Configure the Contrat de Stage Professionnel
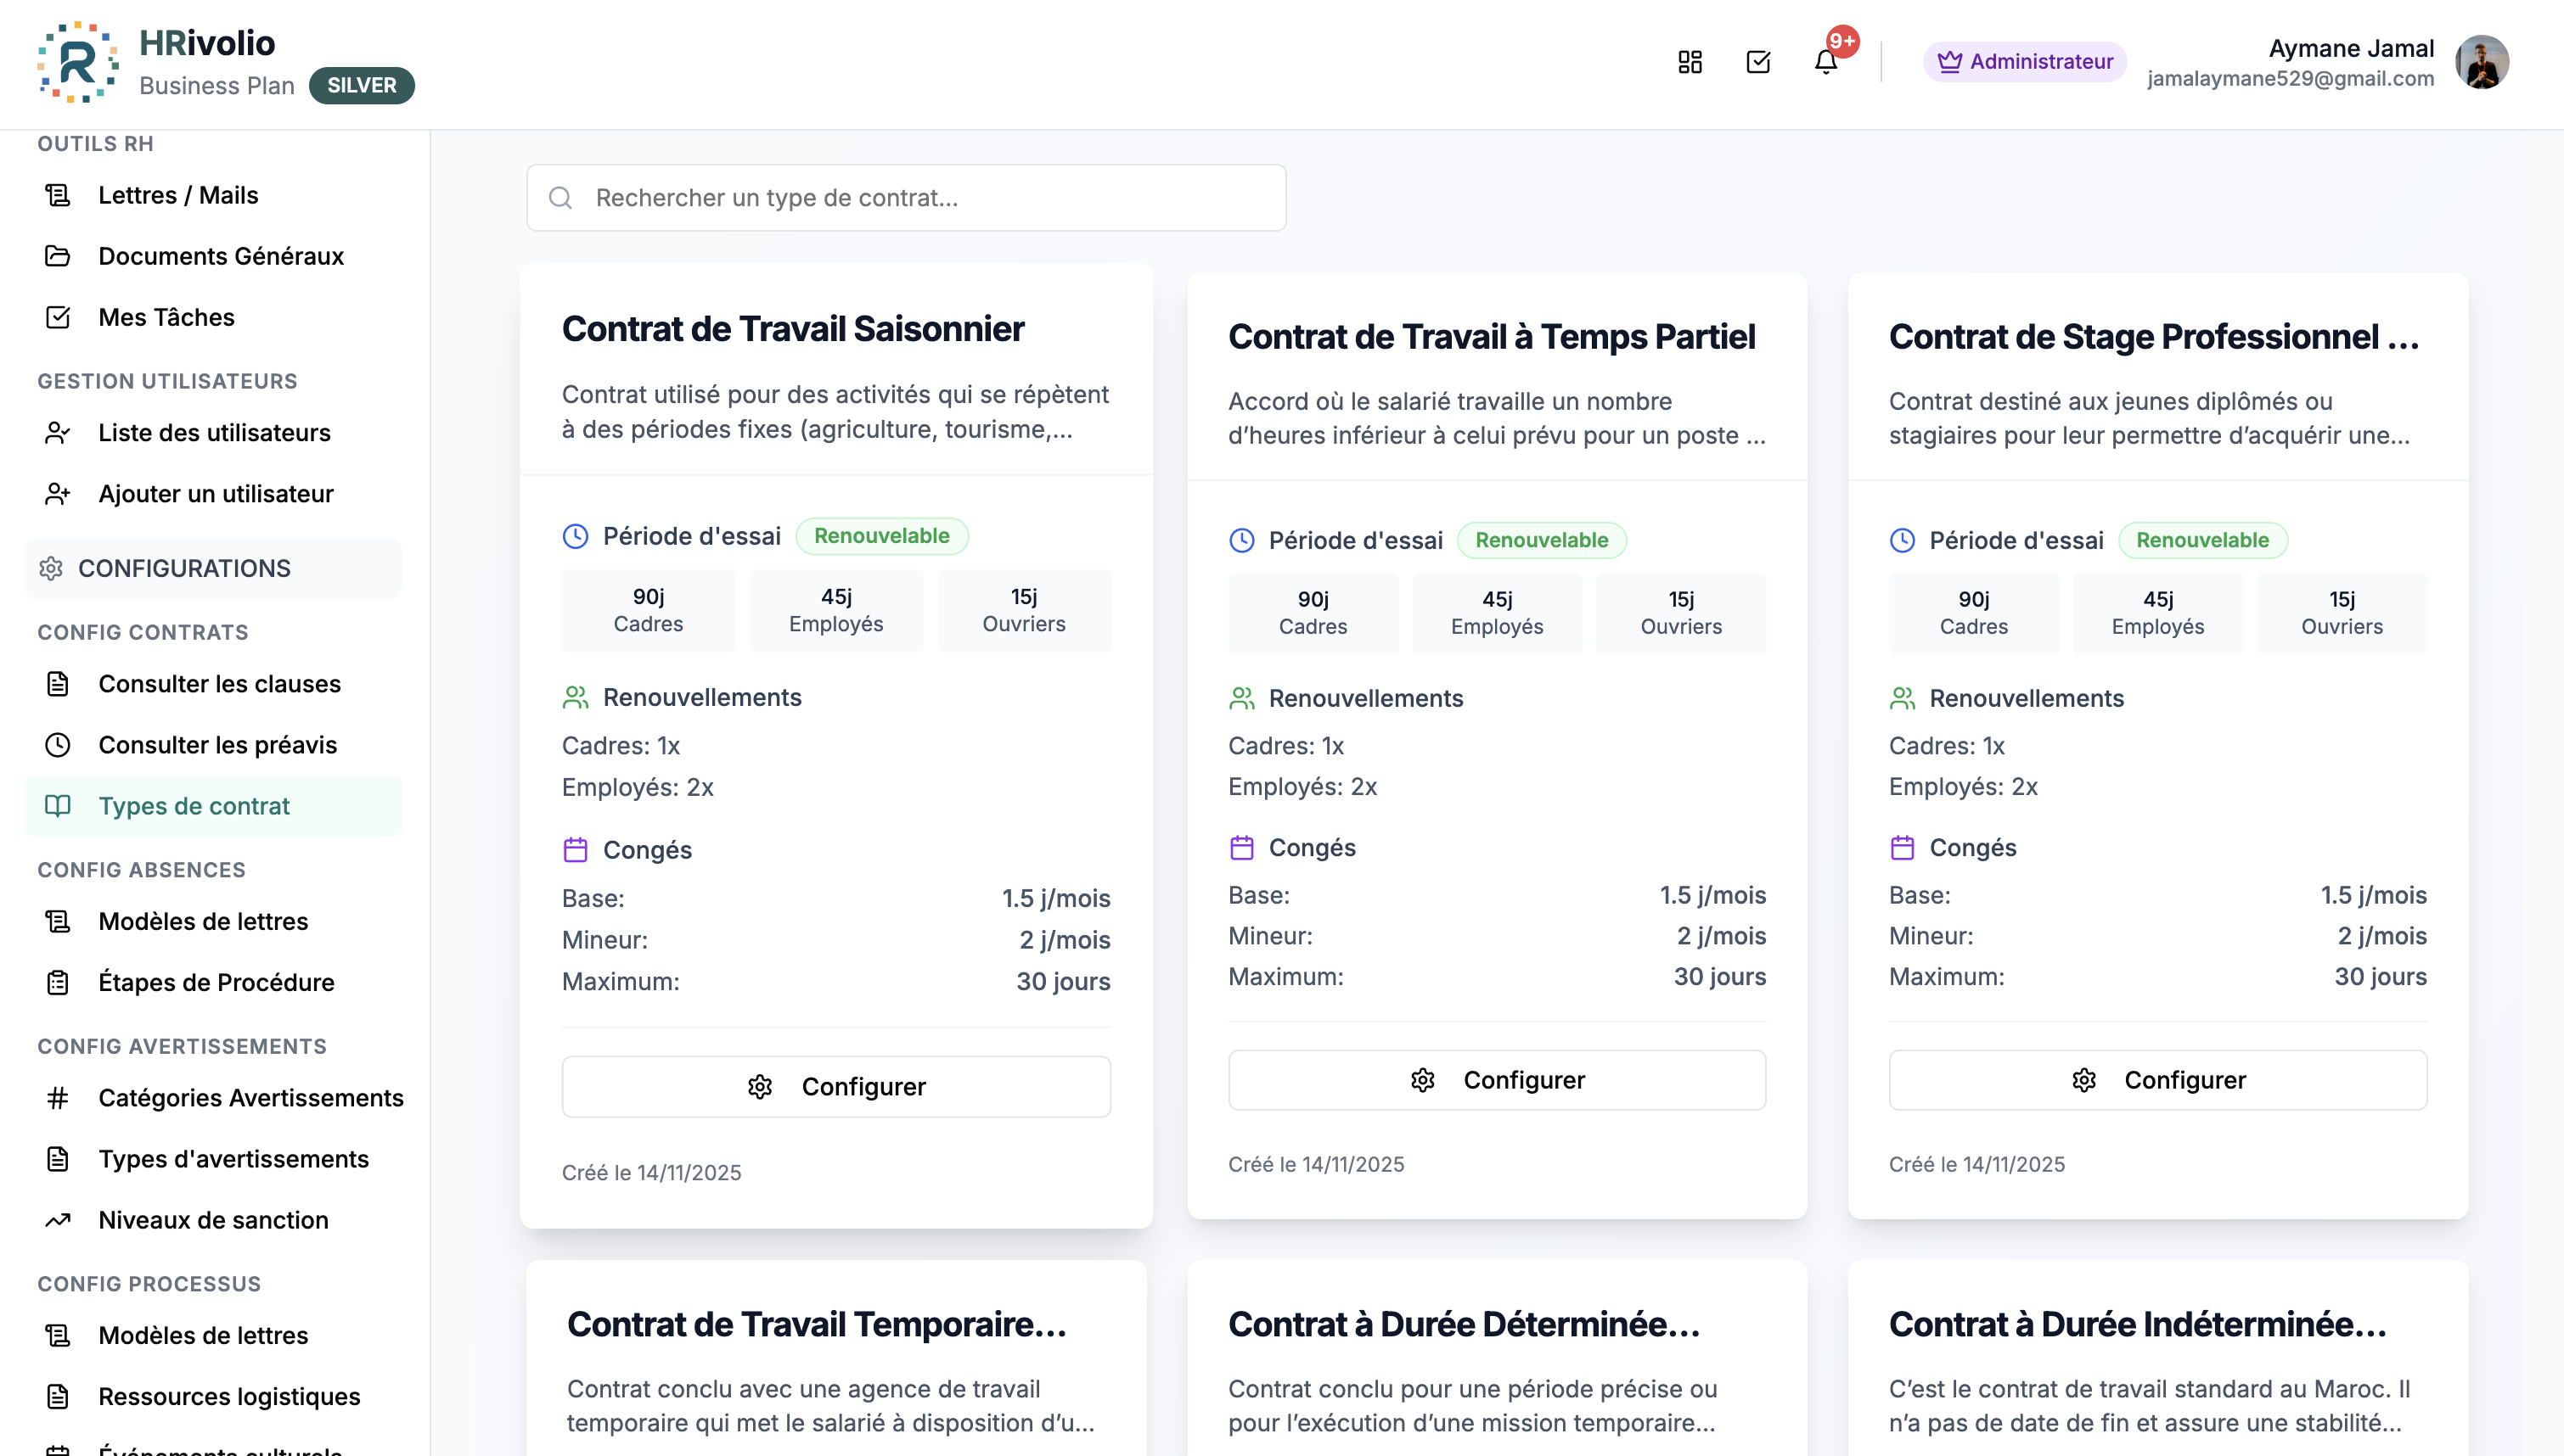The width and height of the screenshot is (2564, 1456). tap(2156, 1080)
